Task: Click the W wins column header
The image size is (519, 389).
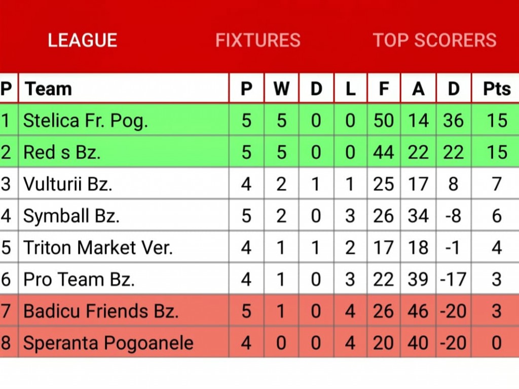Action: click(281, 89)
